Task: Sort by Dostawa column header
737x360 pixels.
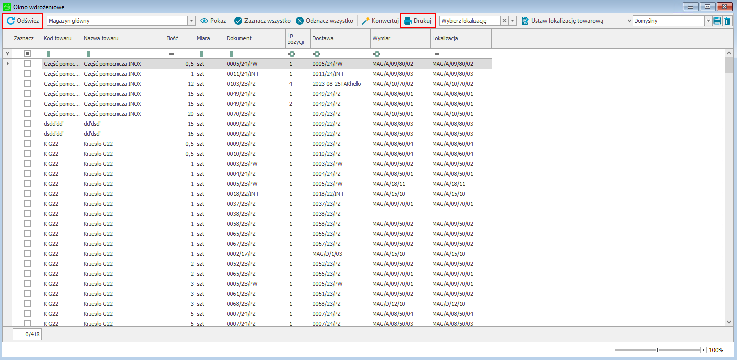Action: pos(341,38)
